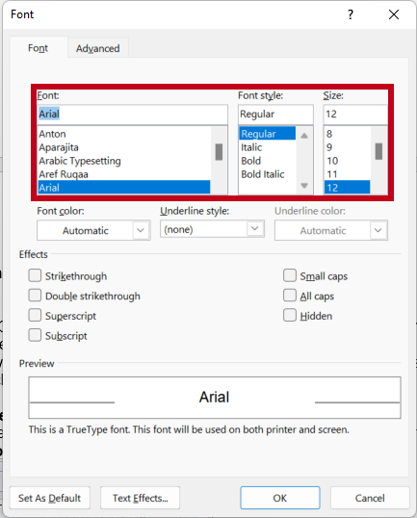The height and width of the screenshot is (518, 417).
Task: Click the Set As Default button
Action: [x=49, y=498]
